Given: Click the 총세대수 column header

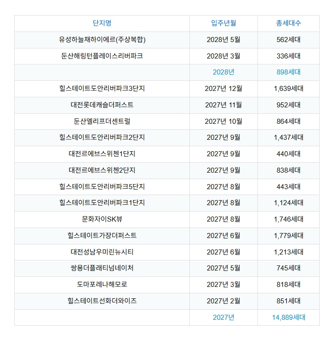Looking at the screenshot, I should tap(288, 23).
